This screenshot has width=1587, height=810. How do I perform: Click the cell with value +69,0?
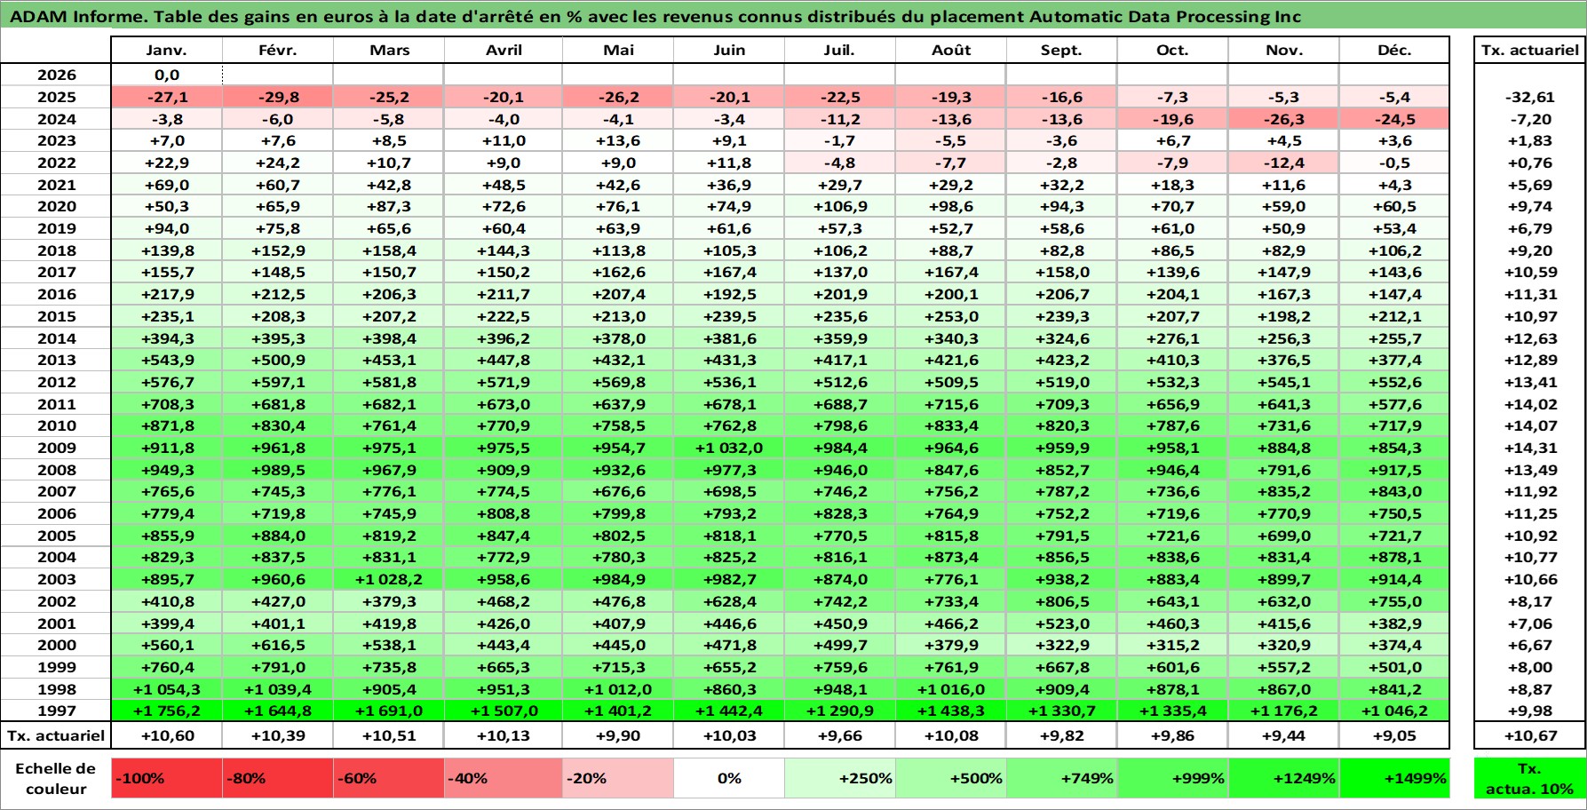click(167, 185)
